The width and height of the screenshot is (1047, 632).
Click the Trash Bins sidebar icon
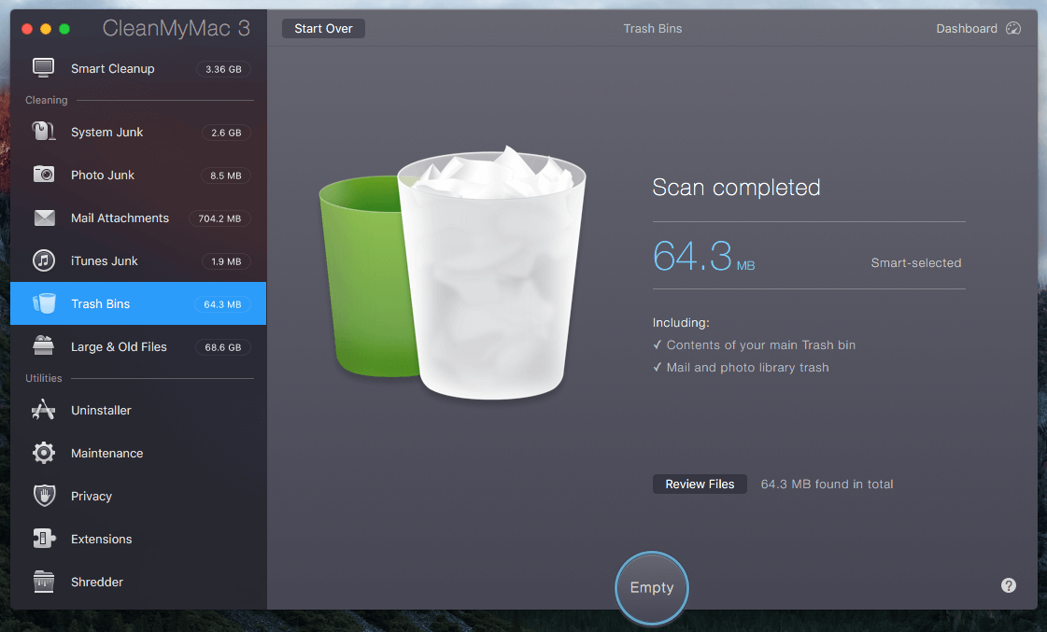coord(44,303)
